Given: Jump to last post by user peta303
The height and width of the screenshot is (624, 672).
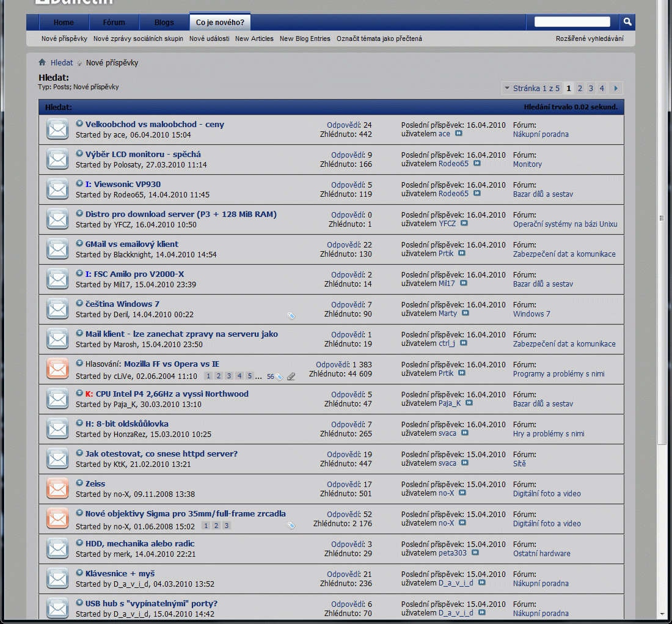Looking at the screenshot, I should point(475,553).
